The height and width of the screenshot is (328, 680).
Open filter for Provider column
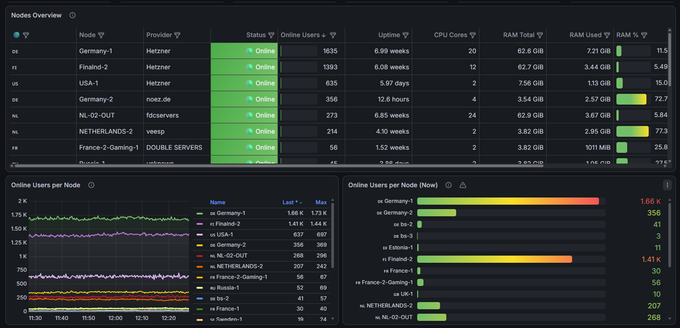(177, 35)
